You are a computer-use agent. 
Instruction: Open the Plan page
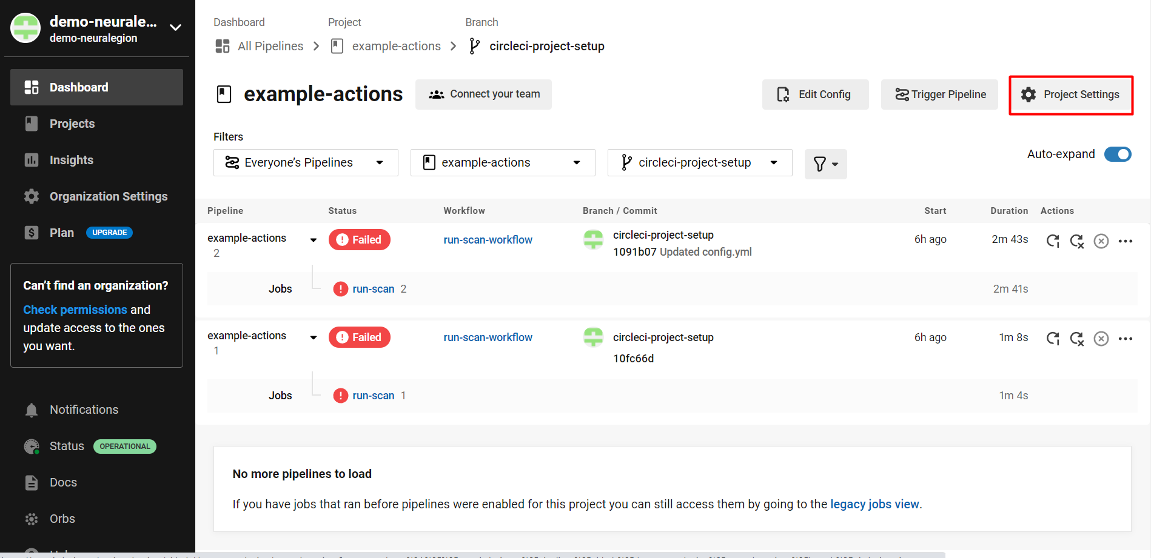coord(62,233)
